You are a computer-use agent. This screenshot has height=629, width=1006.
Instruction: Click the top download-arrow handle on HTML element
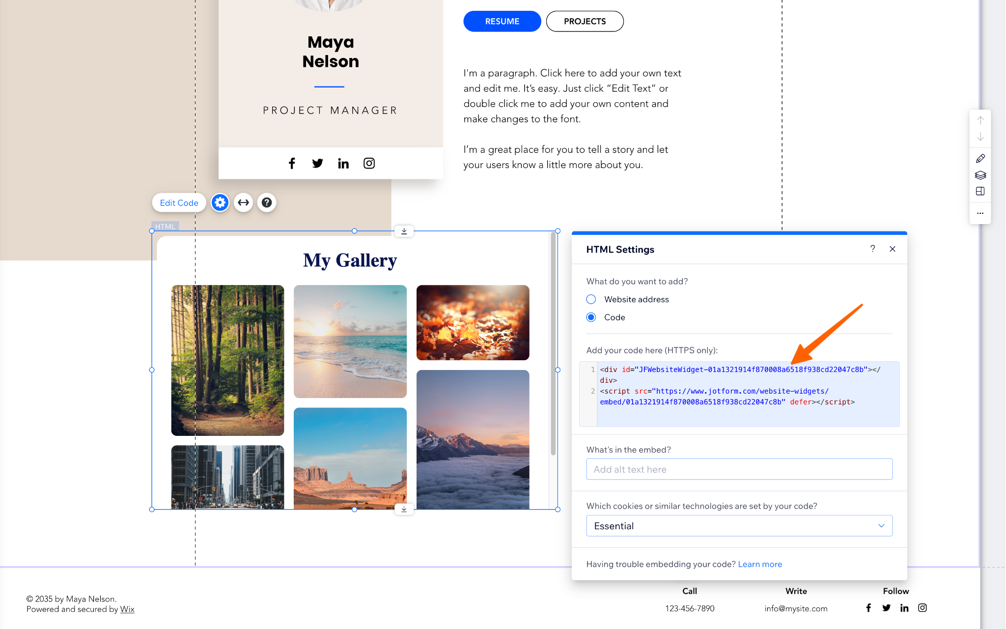404,231
